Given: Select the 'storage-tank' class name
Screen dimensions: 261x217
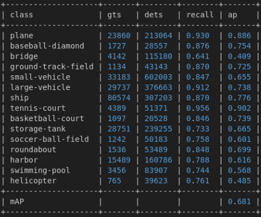Looking at the screenshot, I should click(x=38, y=129).
